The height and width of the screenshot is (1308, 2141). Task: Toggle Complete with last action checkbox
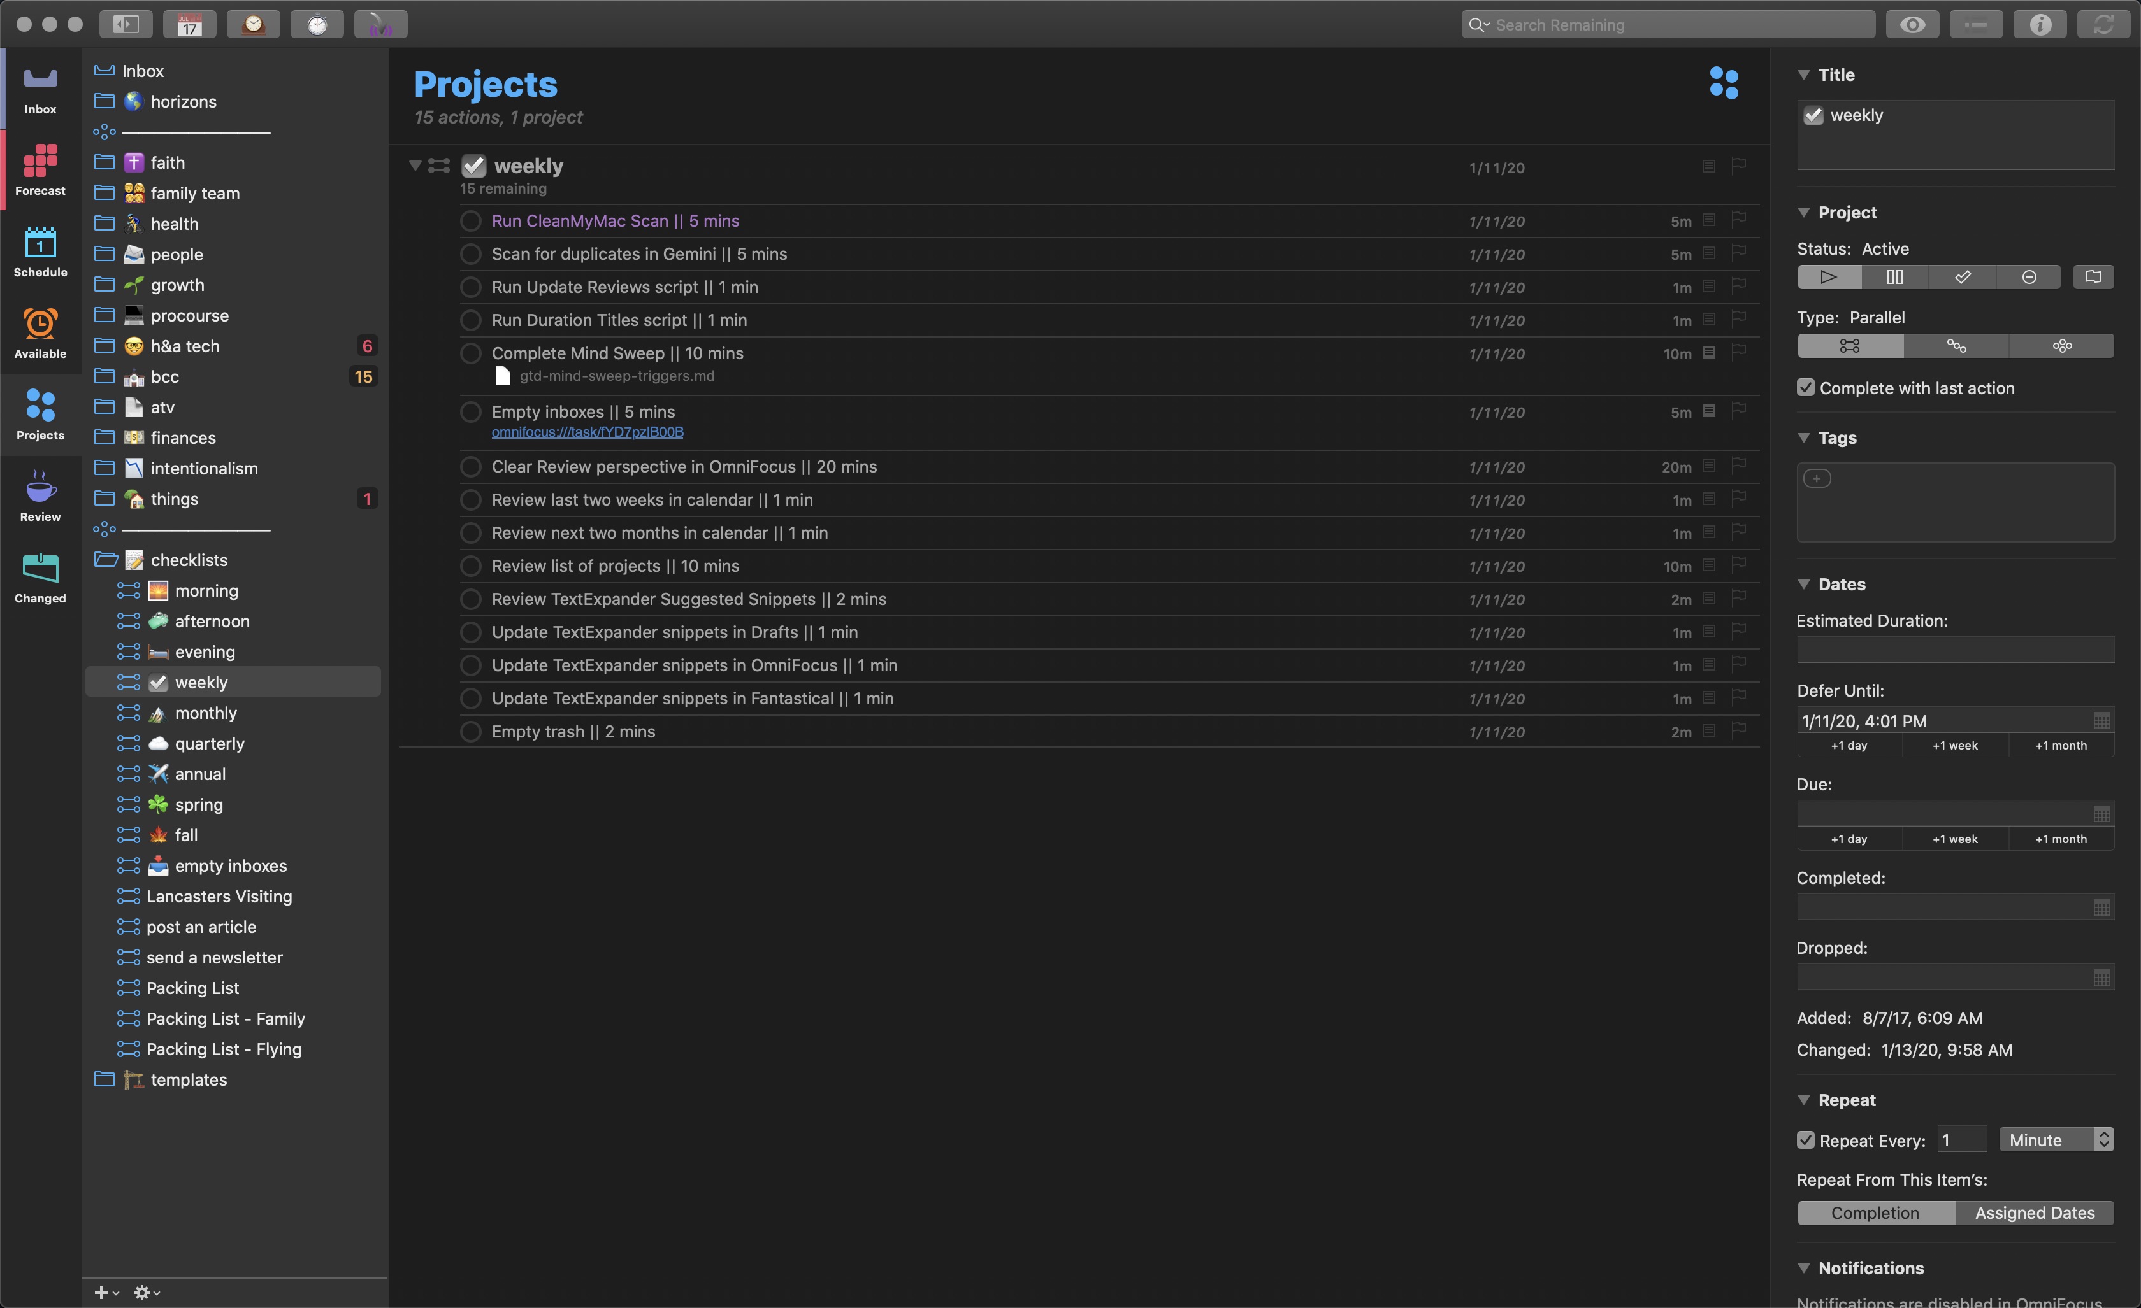pyautogui.click(x=1806, y=388)
